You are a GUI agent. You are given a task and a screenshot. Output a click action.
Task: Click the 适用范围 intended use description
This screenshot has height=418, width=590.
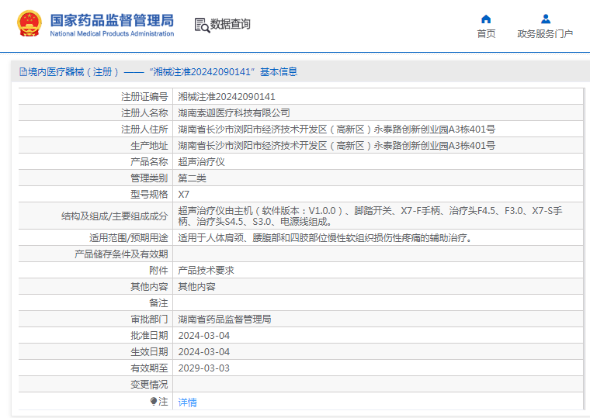coord(325,237)
